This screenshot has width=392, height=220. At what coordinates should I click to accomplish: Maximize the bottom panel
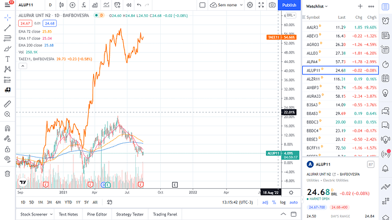(294, 214)
